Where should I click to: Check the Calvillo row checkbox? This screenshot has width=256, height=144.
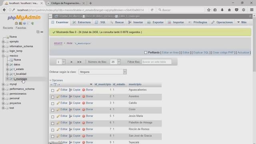[x=52, y=104]
